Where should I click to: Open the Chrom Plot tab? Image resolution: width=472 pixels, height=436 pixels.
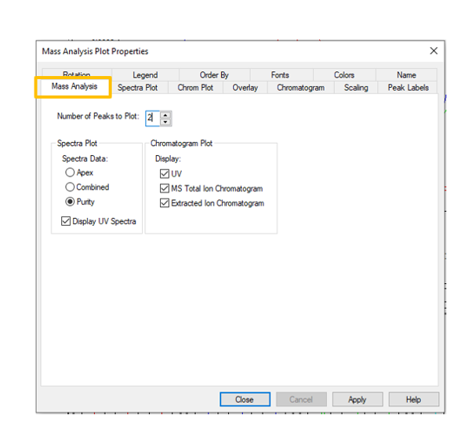[195, 88]
